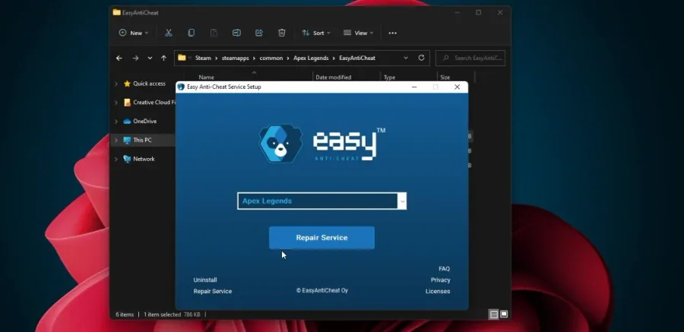The image size is (684, 332).
Task: Click Apex Legends in the address breadcrumb
Action: click(311, 58)
